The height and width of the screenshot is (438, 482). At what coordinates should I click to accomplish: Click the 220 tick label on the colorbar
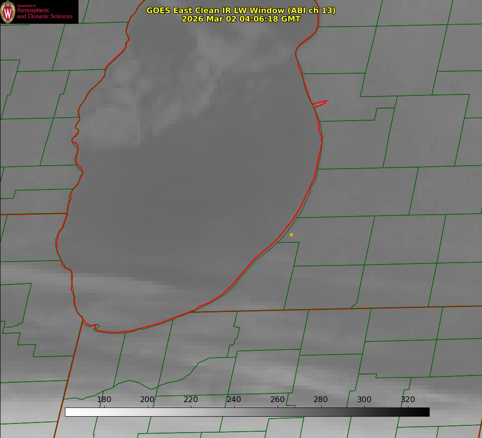[191, 400]
